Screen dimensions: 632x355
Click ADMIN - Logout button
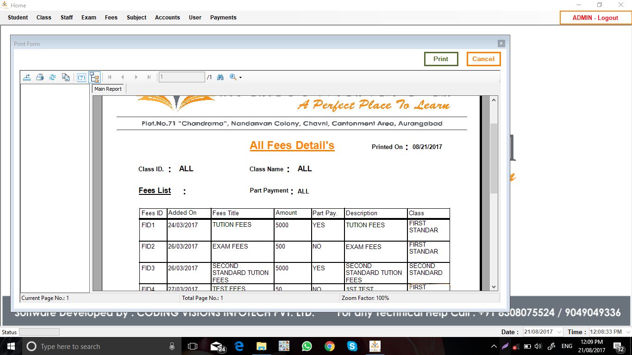click(595, 18)
